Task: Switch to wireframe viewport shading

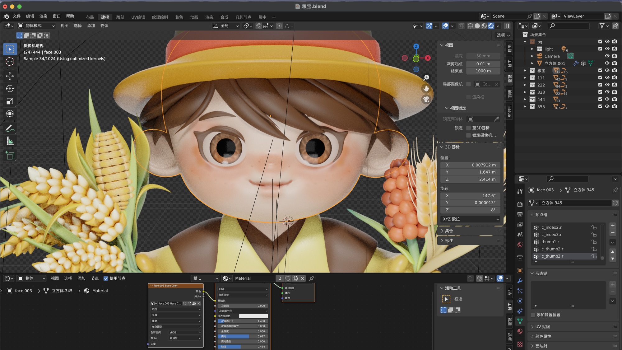Action: 471,26
